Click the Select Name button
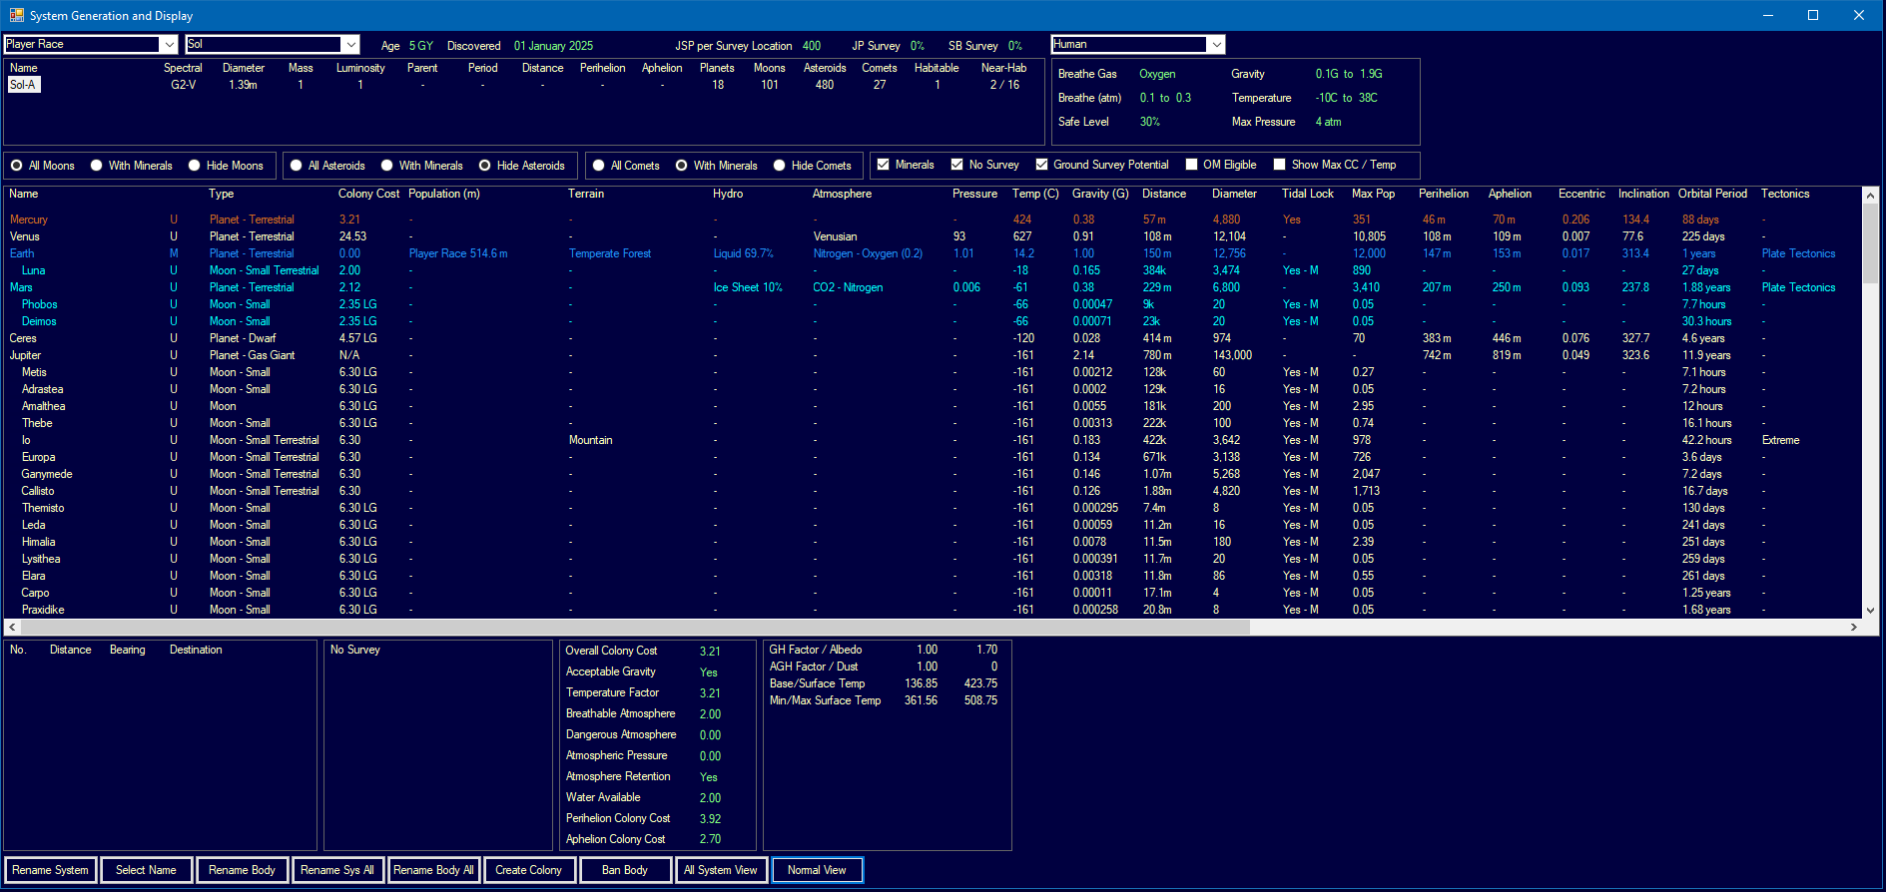This screenshot has width=1886, height=892. click(x=146, y=870)
